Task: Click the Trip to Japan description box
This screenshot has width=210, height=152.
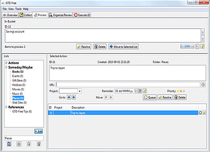Action: pyautogui.click(x=128, y=73)
